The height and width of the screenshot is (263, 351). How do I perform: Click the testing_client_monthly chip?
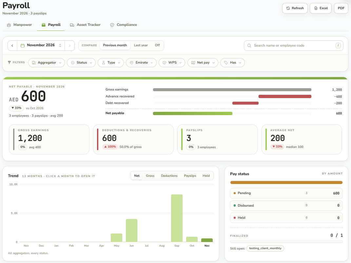265,248
